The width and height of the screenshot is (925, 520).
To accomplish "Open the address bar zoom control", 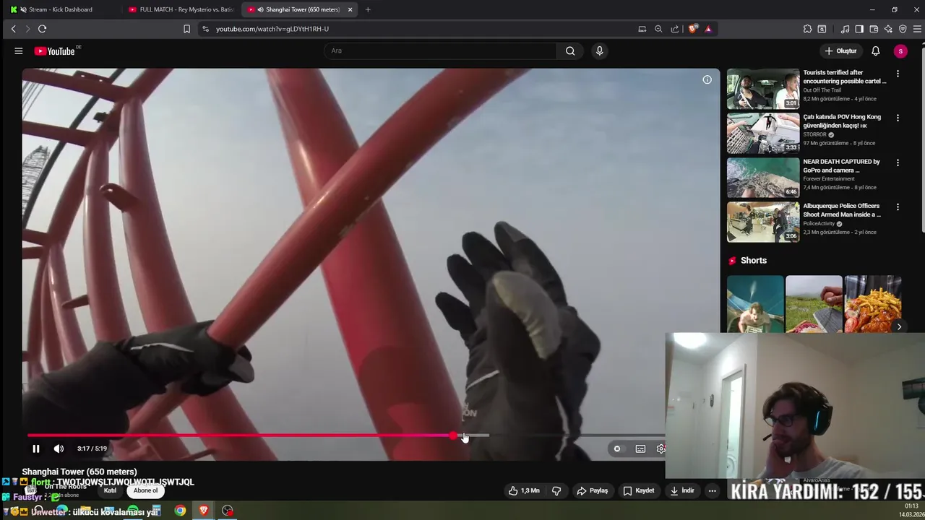I will 658,29.
